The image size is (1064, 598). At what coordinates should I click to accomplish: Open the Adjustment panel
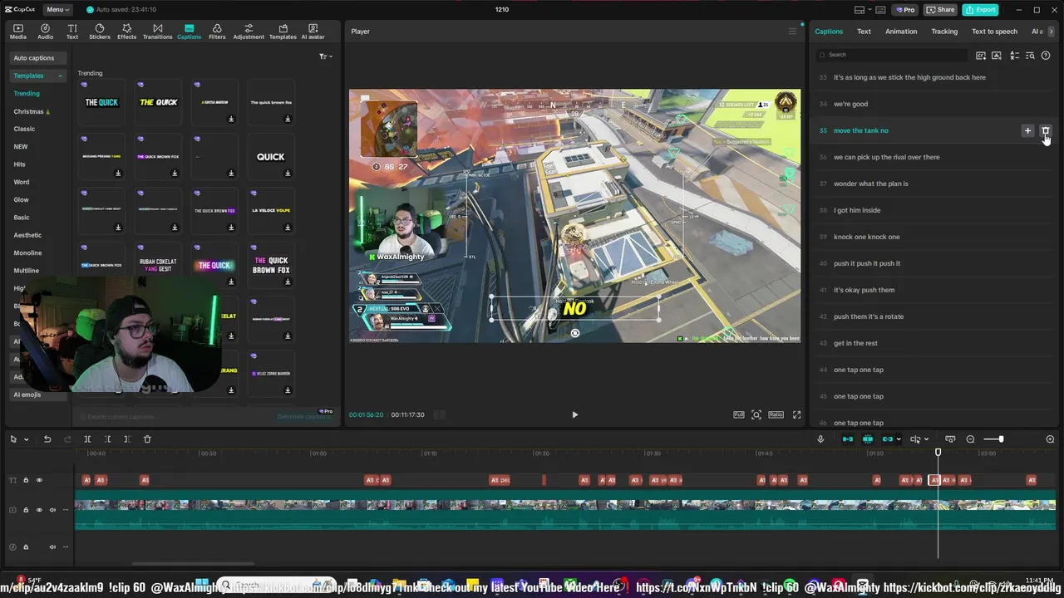(x=249, y=32)
